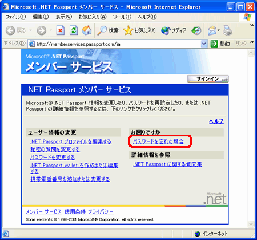The width and height of the screenshot is (257, 240).
Task: Expand the toolbar overflow chevron
Action: click(x=252, y=25)
